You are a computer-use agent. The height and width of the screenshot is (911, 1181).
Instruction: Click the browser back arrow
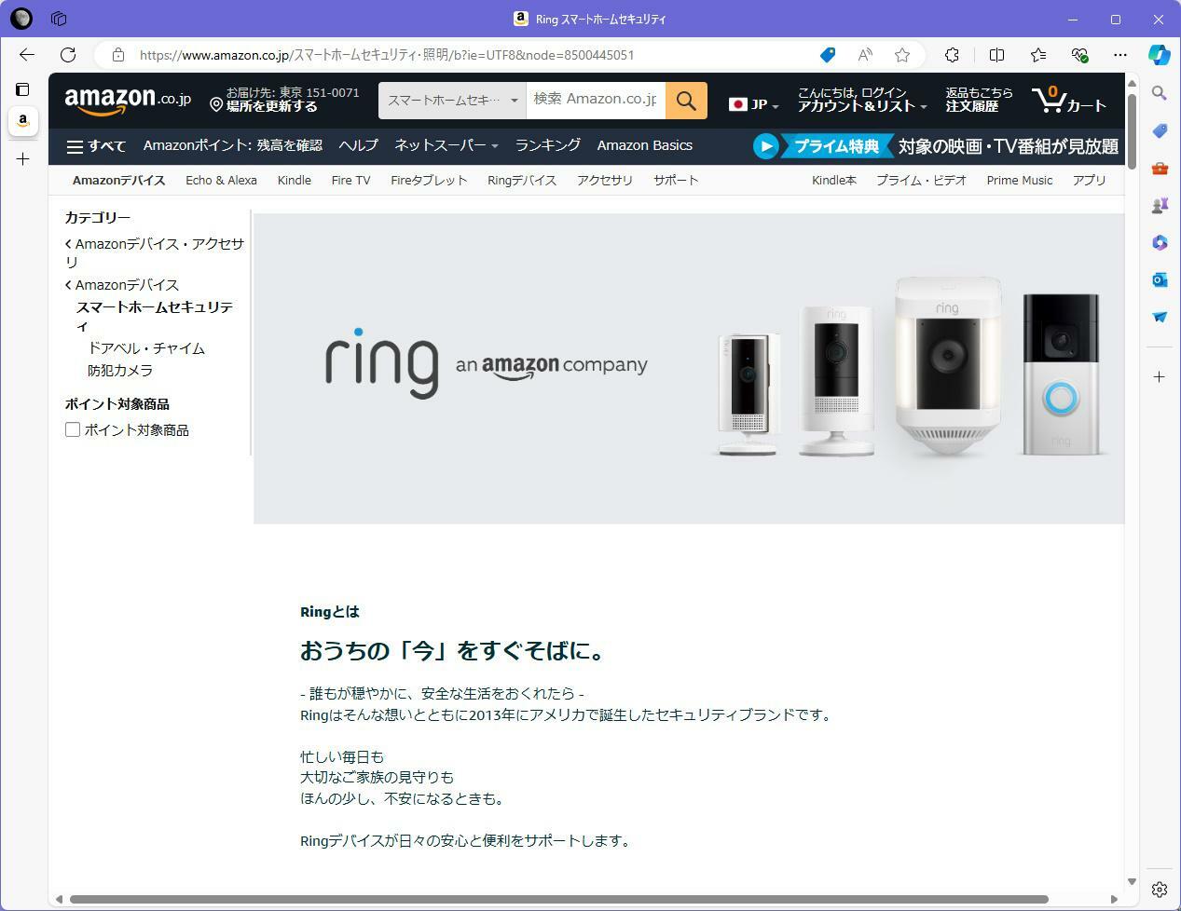[x=26, y=55]
